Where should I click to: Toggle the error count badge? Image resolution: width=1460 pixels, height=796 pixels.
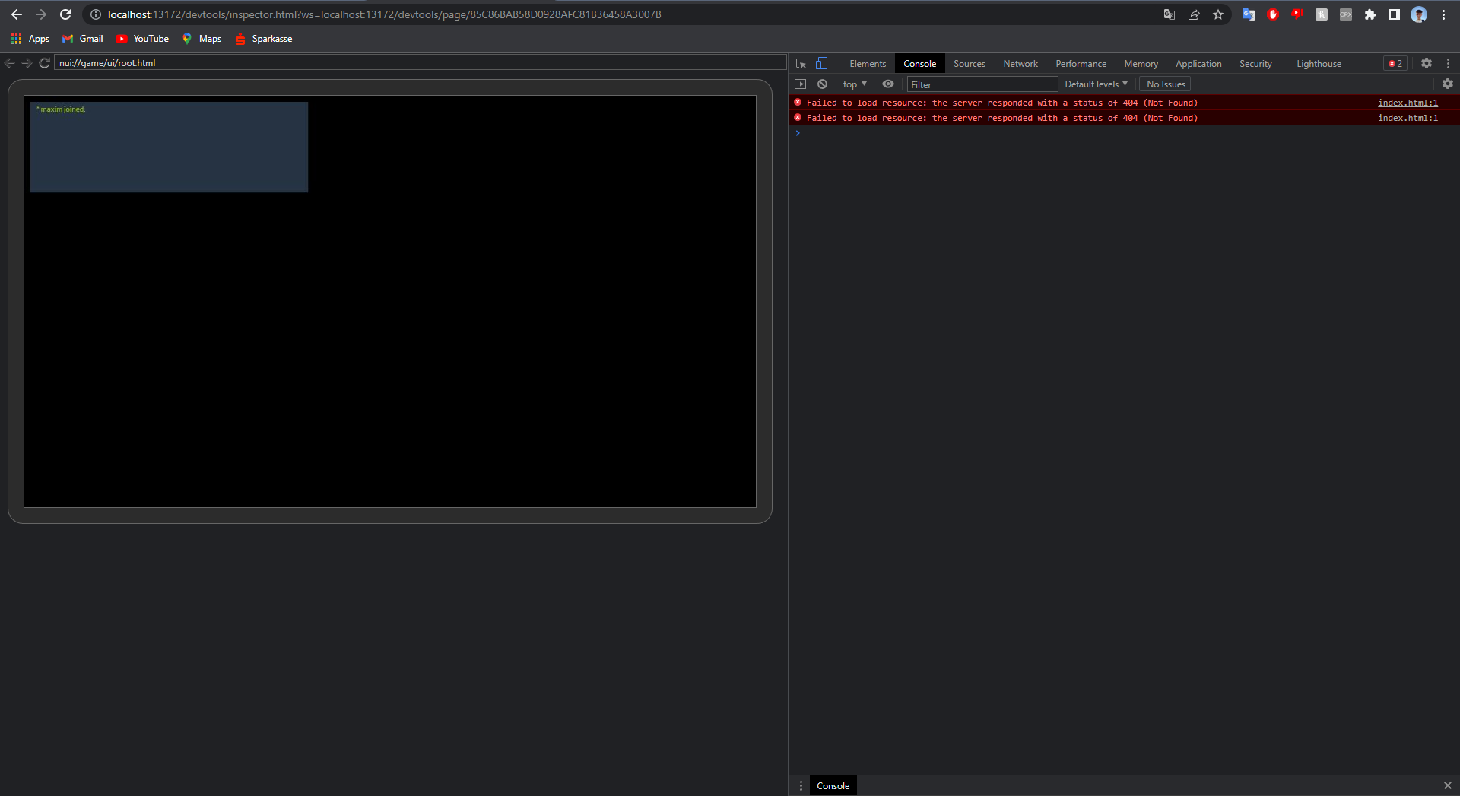1394,63
